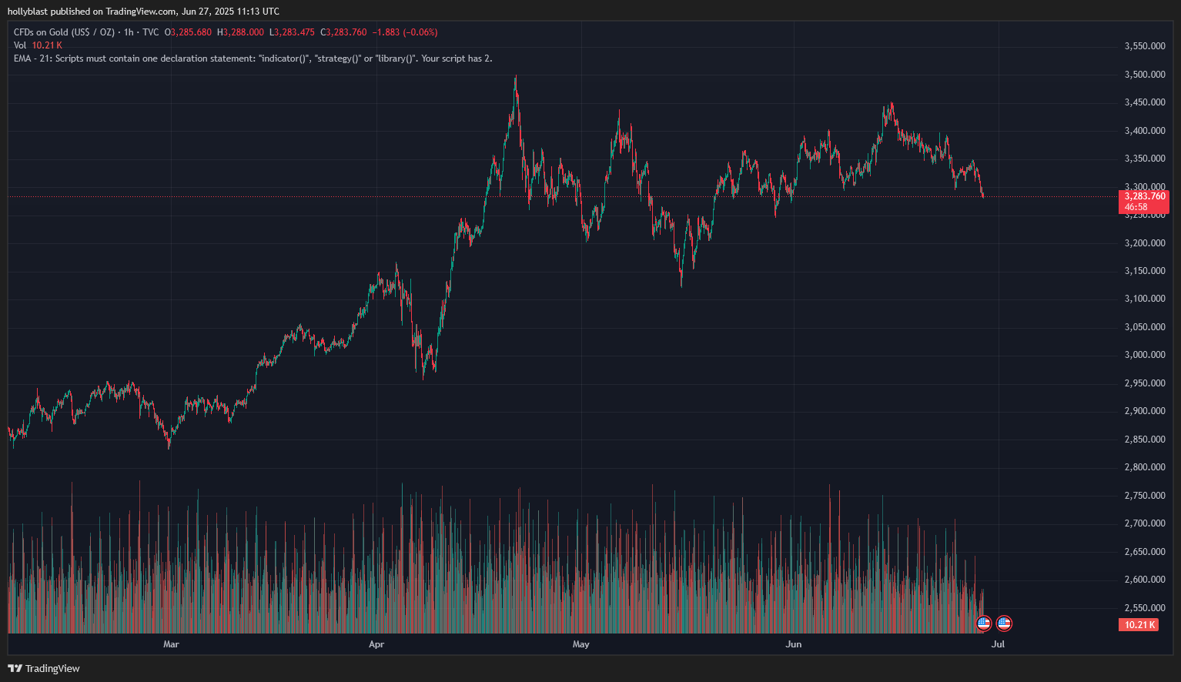
Task: Open the later US economic event flag
Action: (1004, 623)
